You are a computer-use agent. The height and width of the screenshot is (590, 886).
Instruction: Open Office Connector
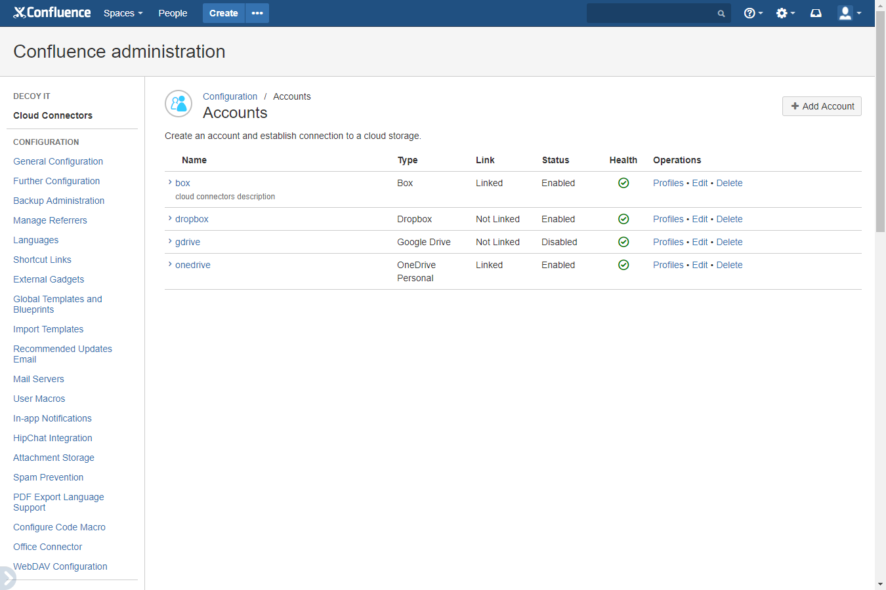(47, 547)
